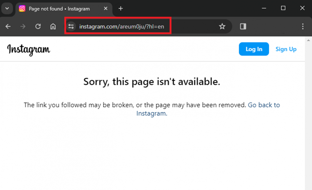
Task: Click the Instagram favicon on the tab
Action: coord(22,8)
